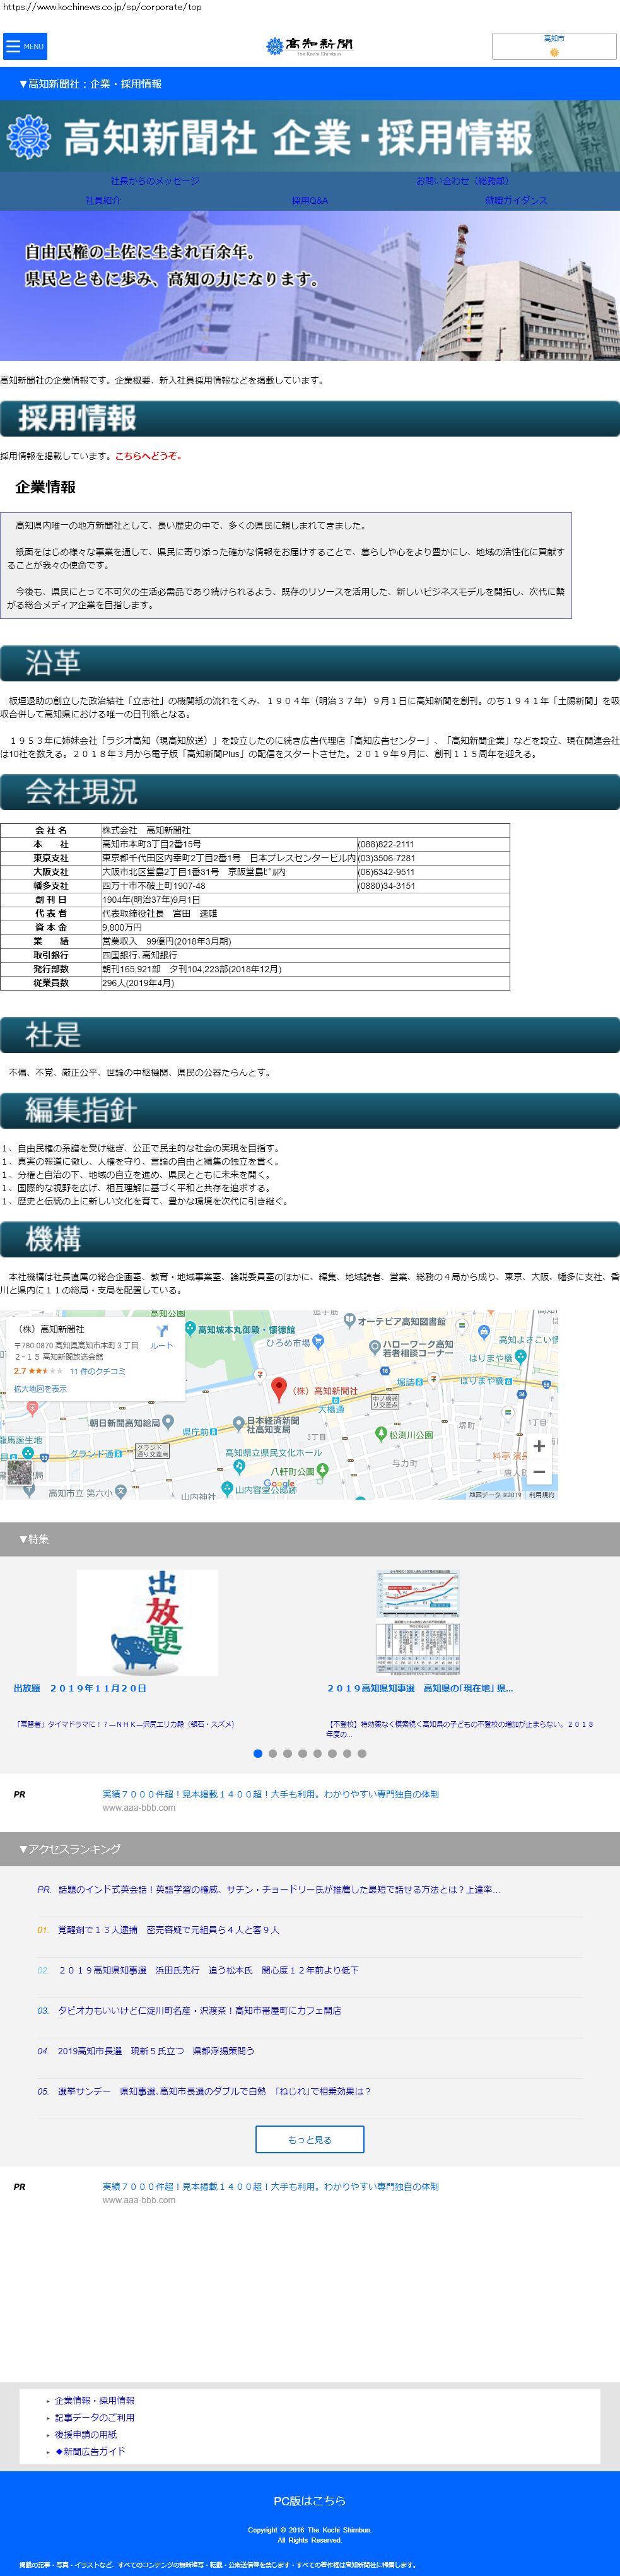Follow the こちらへどうぞ recruitment link
The width and height of the screenshot is (620, 2576).
tap(148, 456)
